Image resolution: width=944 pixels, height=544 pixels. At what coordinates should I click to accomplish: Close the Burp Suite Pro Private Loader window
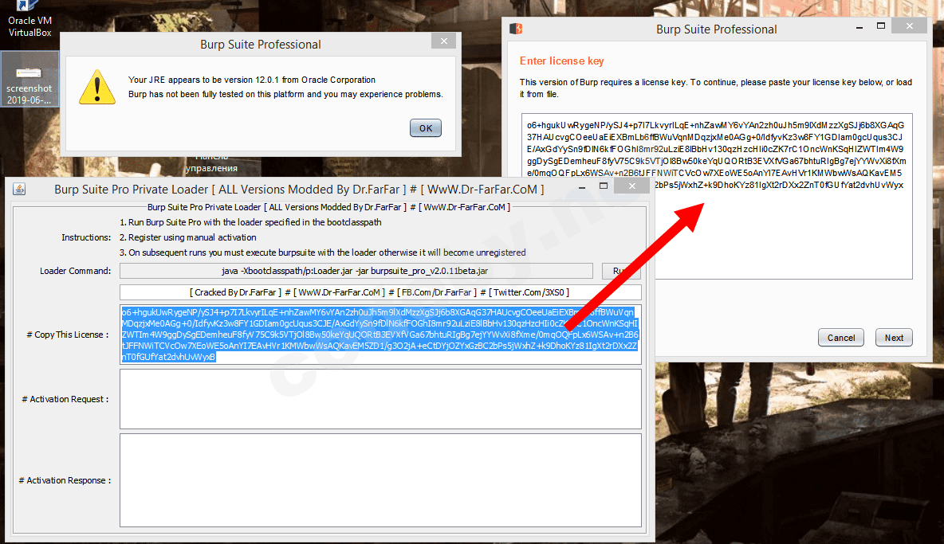632,186
